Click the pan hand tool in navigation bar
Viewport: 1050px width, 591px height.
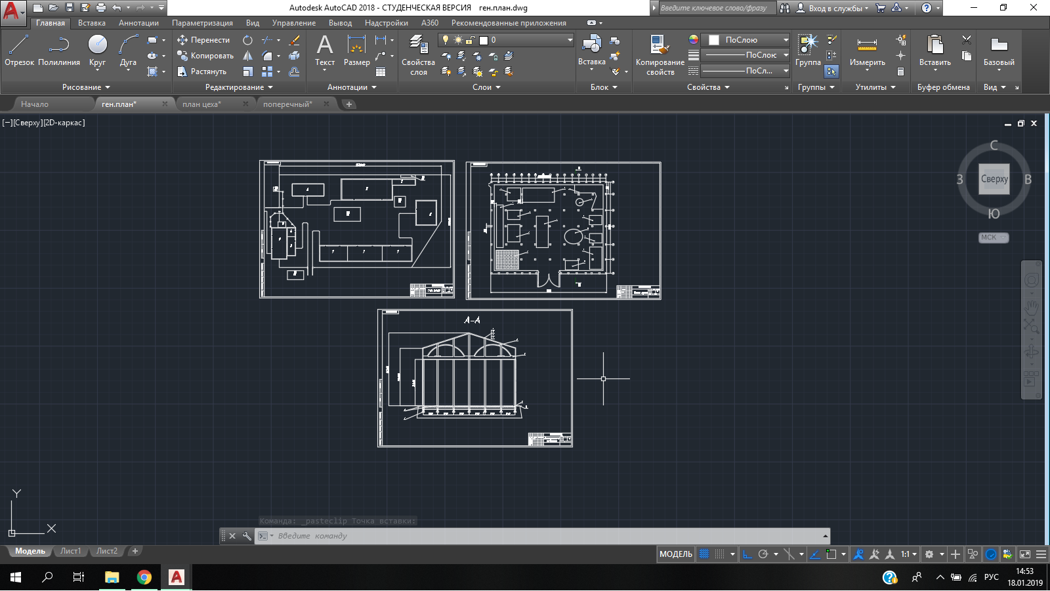coord(1032,307)
